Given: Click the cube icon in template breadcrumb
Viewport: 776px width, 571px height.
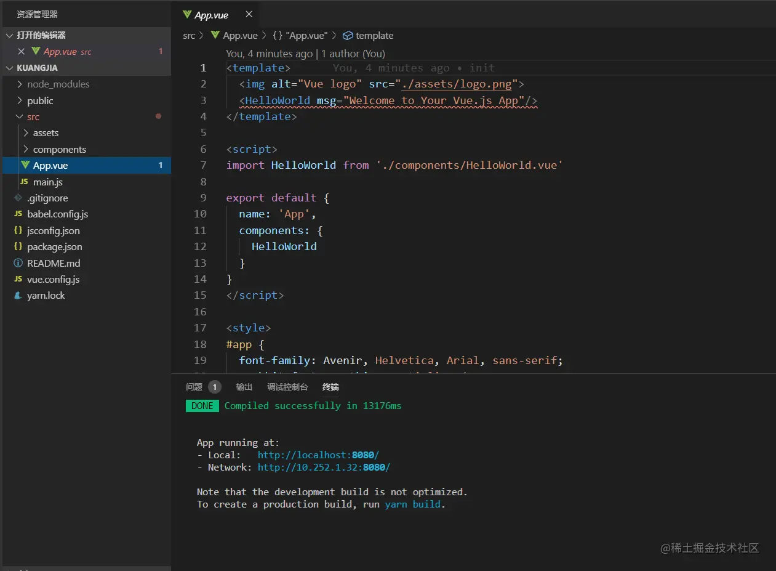Looking at the screenshot, I should coord(348,36).
